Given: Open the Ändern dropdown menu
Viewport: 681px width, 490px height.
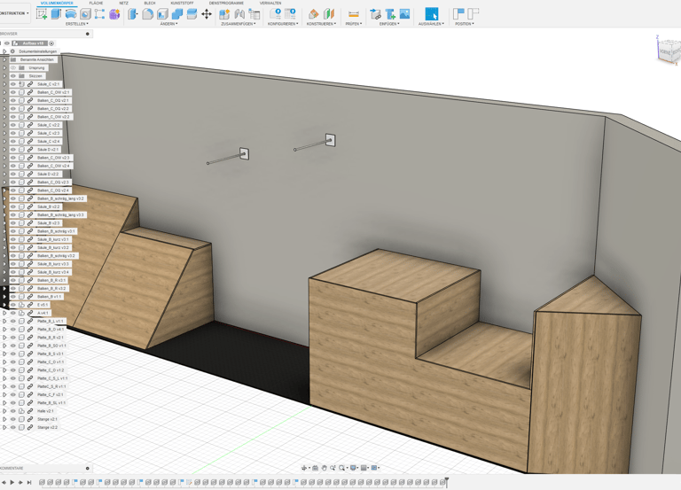Looking at the screenshot, I should 168,24.
